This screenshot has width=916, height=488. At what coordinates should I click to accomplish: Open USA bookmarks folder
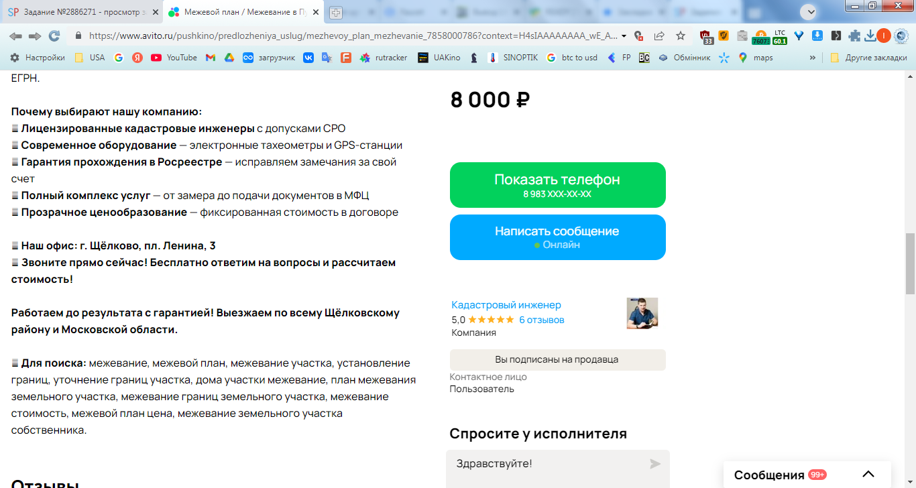coord(90,58)
